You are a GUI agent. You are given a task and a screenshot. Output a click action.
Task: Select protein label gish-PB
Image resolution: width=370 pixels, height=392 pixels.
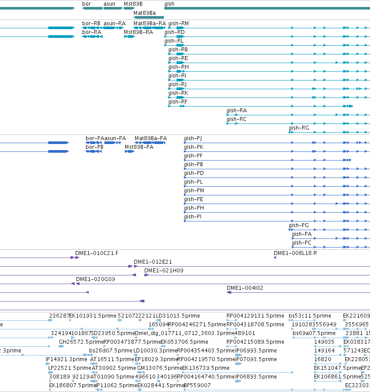click(x=193, y=164)
